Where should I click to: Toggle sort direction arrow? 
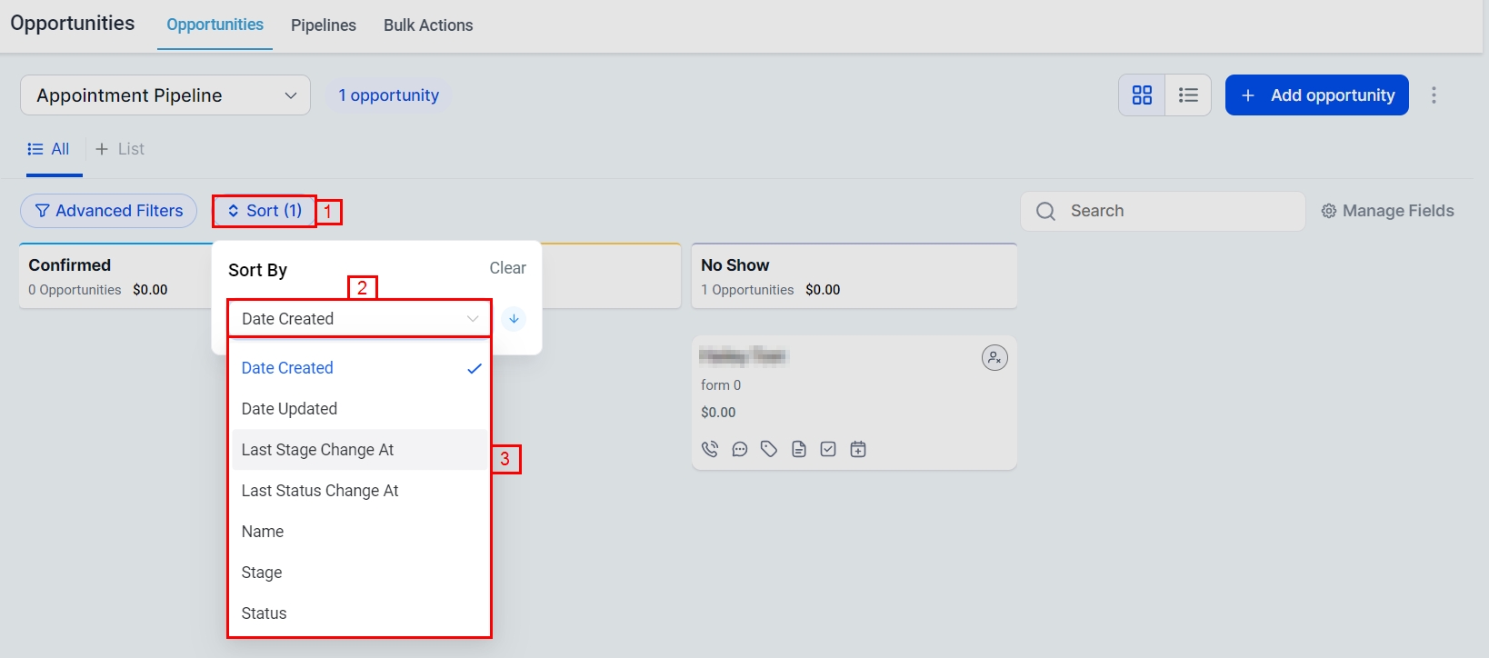click(x=514, y=319)
